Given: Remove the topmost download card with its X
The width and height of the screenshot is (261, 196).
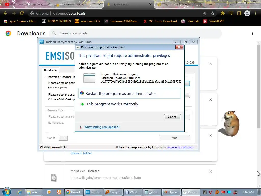Looking at the screenshot, I should pyautogui.click(x=210, y=64).
